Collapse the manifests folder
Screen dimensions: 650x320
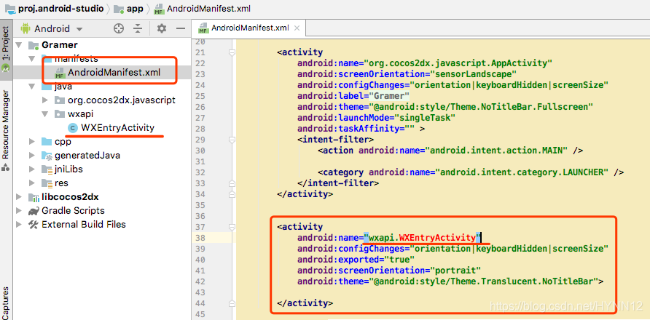(x=32, y=59)
